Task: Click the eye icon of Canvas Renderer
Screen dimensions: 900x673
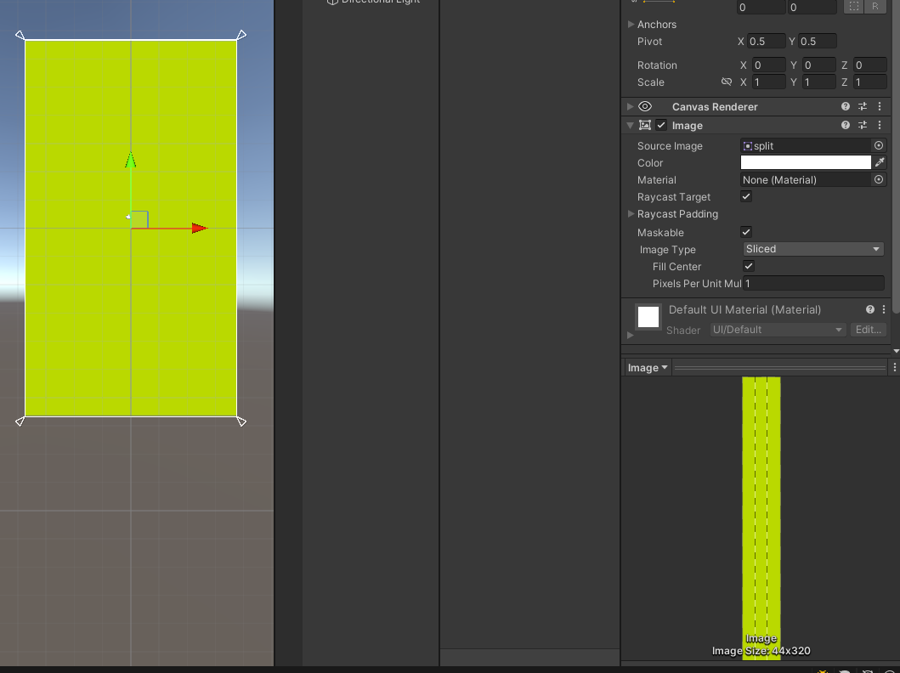Action: coord(645,107)
